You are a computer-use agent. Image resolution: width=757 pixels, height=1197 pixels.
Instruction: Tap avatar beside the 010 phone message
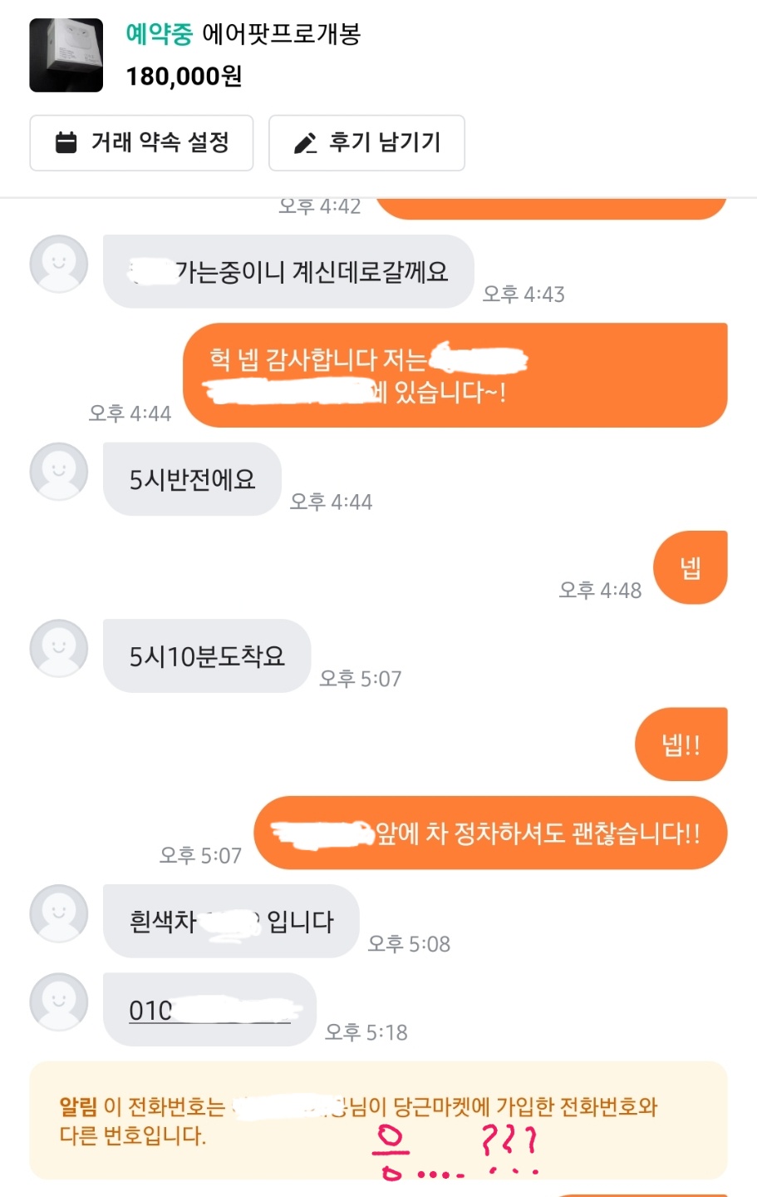[x=59, y=1002]
